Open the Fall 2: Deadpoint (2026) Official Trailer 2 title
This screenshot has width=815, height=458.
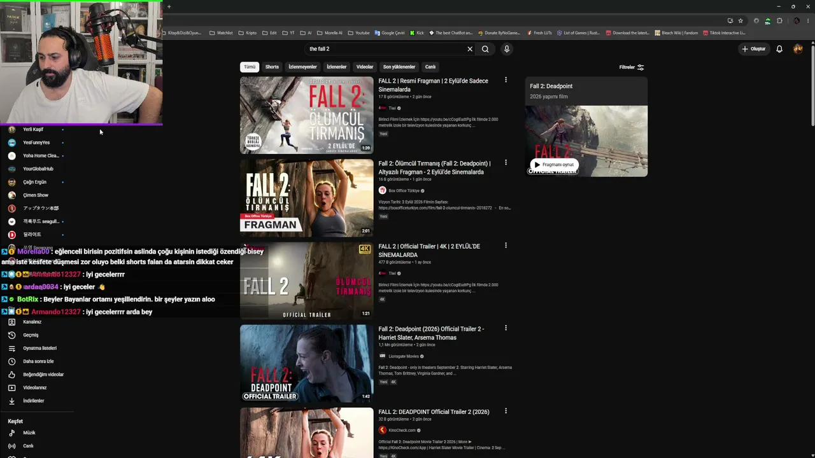coord(431,333)
